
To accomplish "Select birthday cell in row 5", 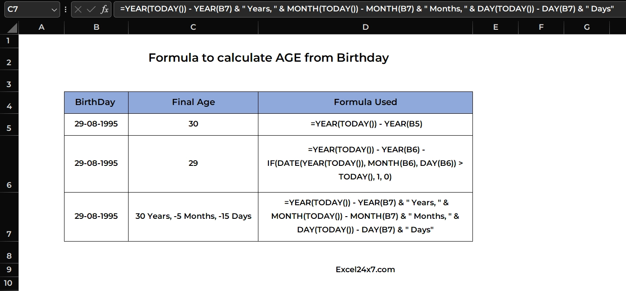I will click(x=96, y=124).
